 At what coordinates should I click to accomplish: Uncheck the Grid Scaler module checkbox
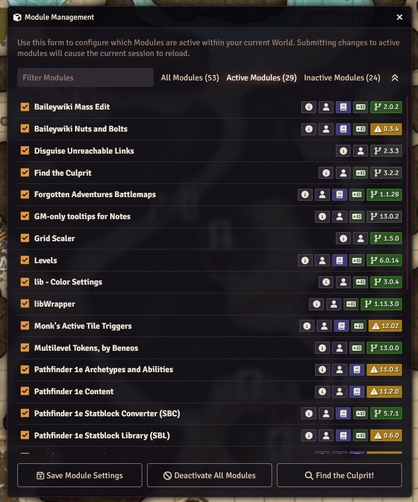pos(24,238)
